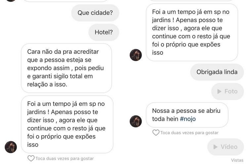Tap the partially visible avatar at top left
248x165 pixels.
click(x=11, y=1)
